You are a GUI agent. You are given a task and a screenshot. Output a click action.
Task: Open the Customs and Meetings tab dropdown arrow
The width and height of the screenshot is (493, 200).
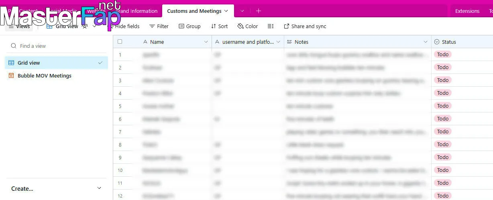(226, 11)
